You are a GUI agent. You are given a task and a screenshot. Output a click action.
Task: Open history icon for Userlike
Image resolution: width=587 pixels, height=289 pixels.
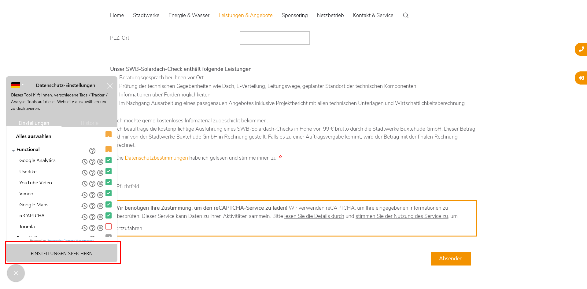click(84, 173)
